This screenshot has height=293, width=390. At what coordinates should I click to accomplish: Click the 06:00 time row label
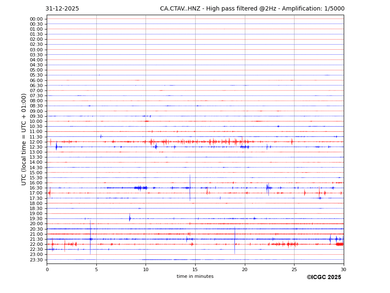36,80
